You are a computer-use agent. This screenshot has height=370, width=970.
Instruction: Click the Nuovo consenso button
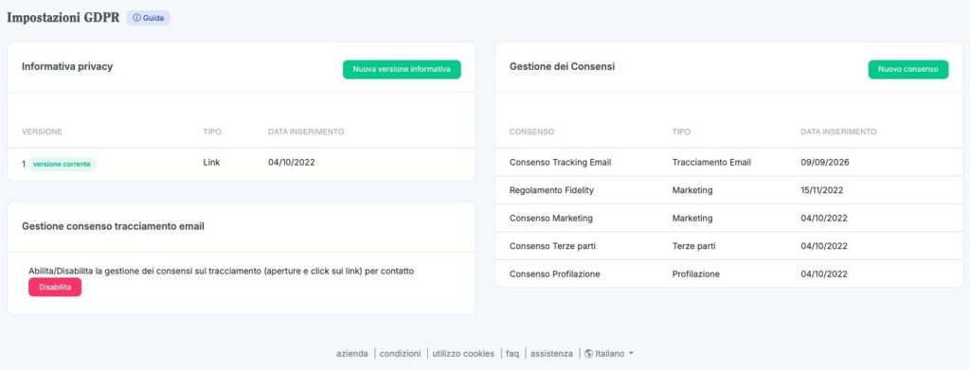[x=908, y=70]
